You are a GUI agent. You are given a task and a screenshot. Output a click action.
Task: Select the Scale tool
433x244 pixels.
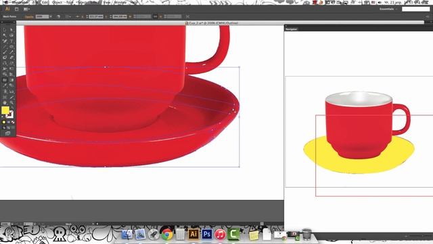[12, 63]
